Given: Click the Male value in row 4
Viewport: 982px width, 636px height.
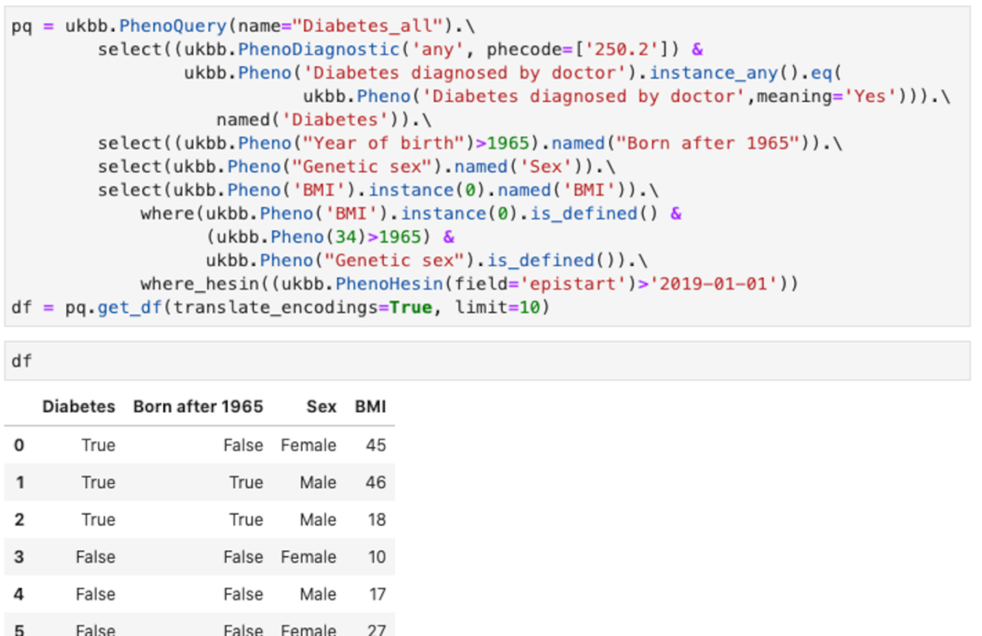Looking at the screenshot, I should pos(318,594).
